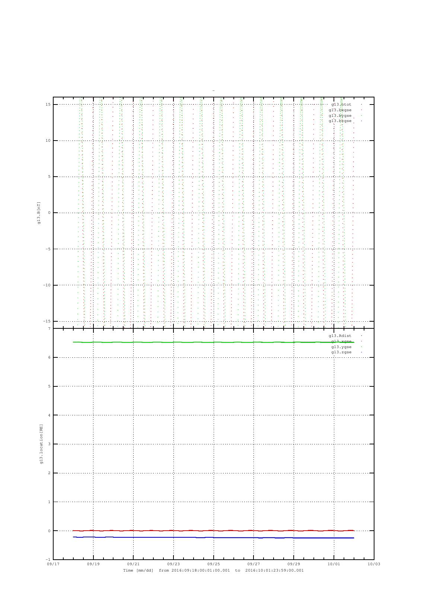Click the 09/29 date tick label
Screen dimensions: 421x595
click(x=294, y=564)
